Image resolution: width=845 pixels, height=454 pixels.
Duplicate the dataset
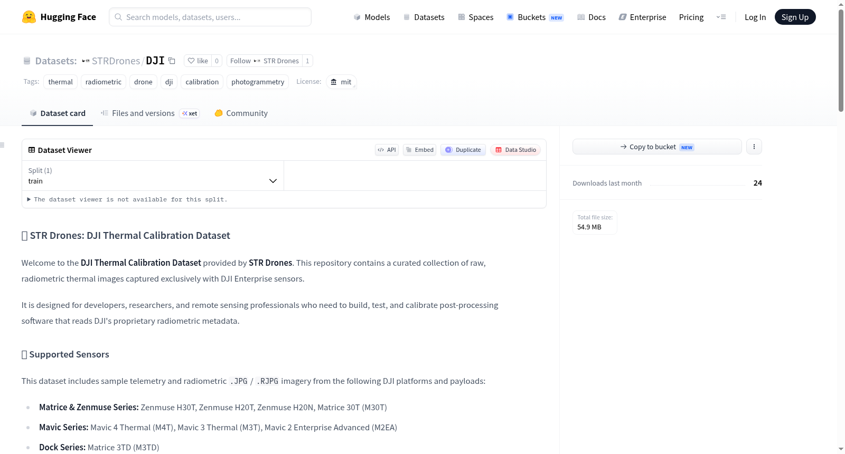[x=463, y=150]
